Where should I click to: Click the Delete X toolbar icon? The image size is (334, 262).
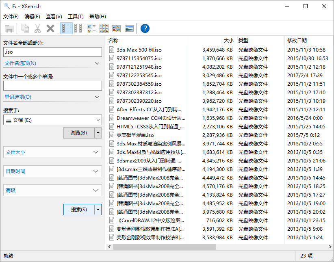[x=50, y=28]
